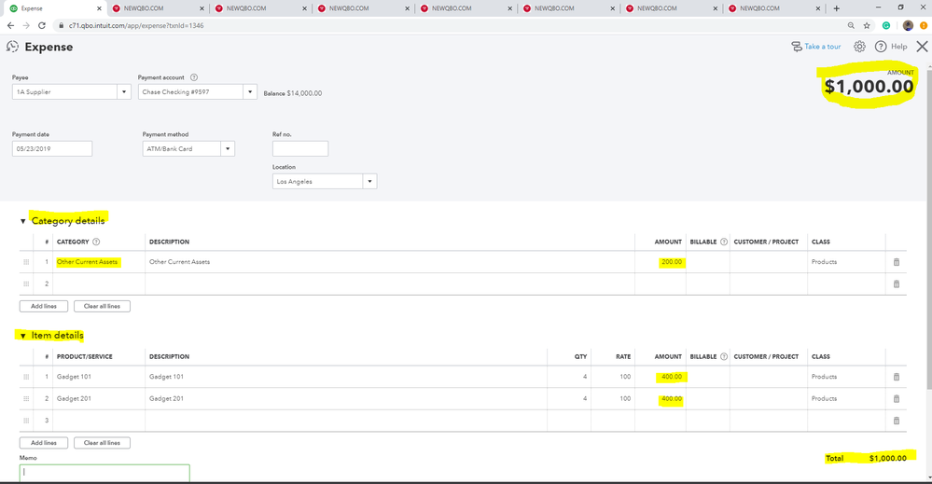932x484 pixels.
Task: Click drag handle of item line 3
Action: tap(26, 421)
